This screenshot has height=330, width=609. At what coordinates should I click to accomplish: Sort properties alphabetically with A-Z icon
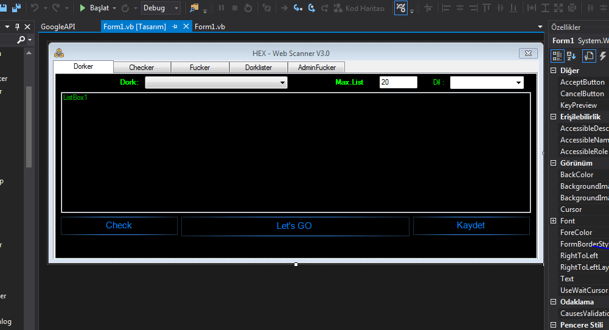pos(572,56)
